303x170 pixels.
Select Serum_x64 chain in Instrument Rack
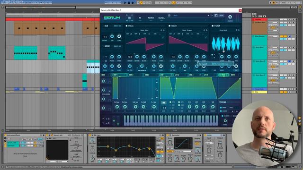(13, 143)
